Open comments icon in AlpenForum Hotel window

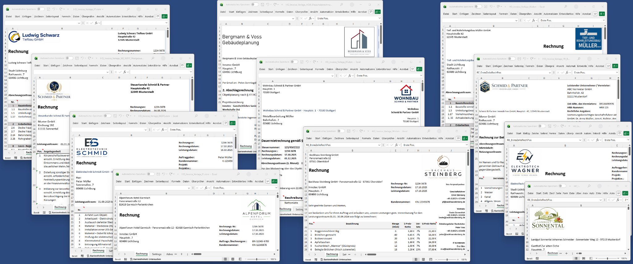pyautogui.click(x=268, y=181)
